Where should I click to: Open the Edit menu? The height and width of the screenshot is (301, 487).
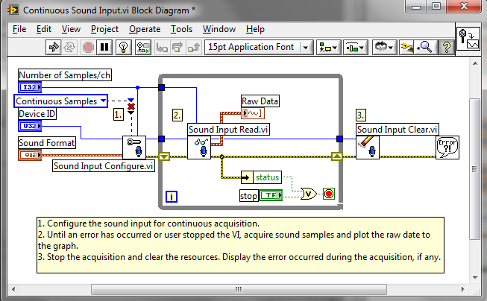[44, 29]
